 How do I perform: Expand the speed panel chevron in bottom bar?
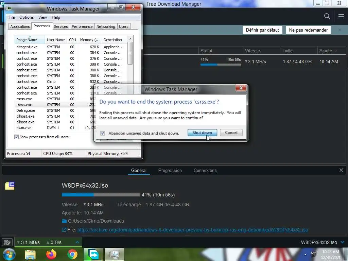[77, 242]
